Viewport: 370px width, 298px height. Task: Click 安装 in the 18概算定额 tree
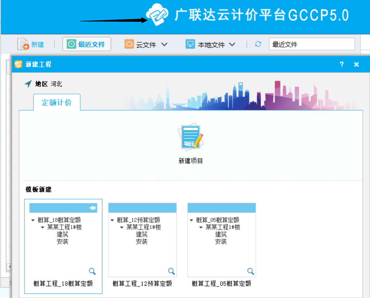tap(62, 241)
